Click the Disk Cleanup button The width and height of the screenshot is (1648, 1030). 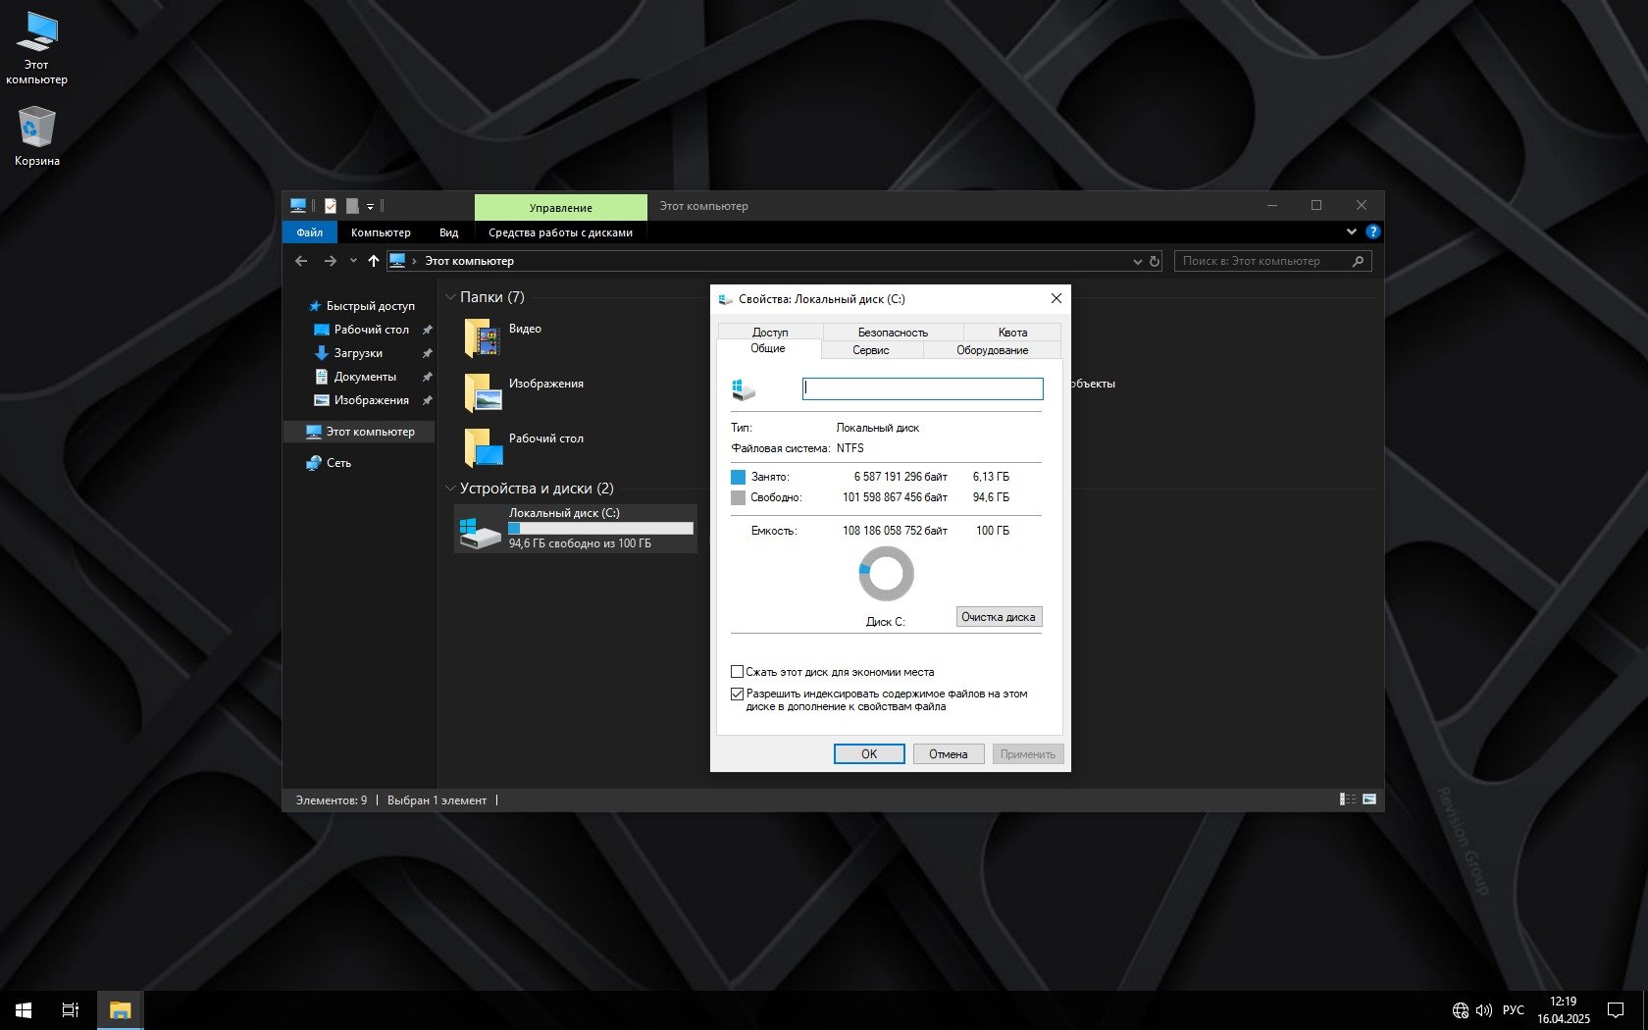coord(998,617)
